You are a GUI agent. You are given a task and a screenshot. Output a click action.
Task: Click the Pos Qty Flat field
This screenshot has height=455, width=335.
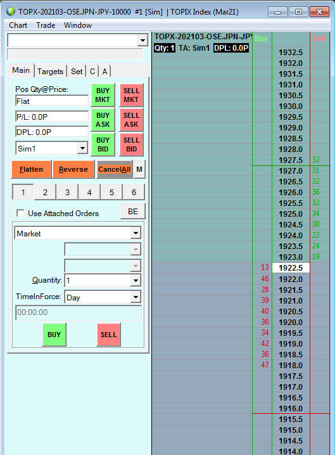coord(52,101)
